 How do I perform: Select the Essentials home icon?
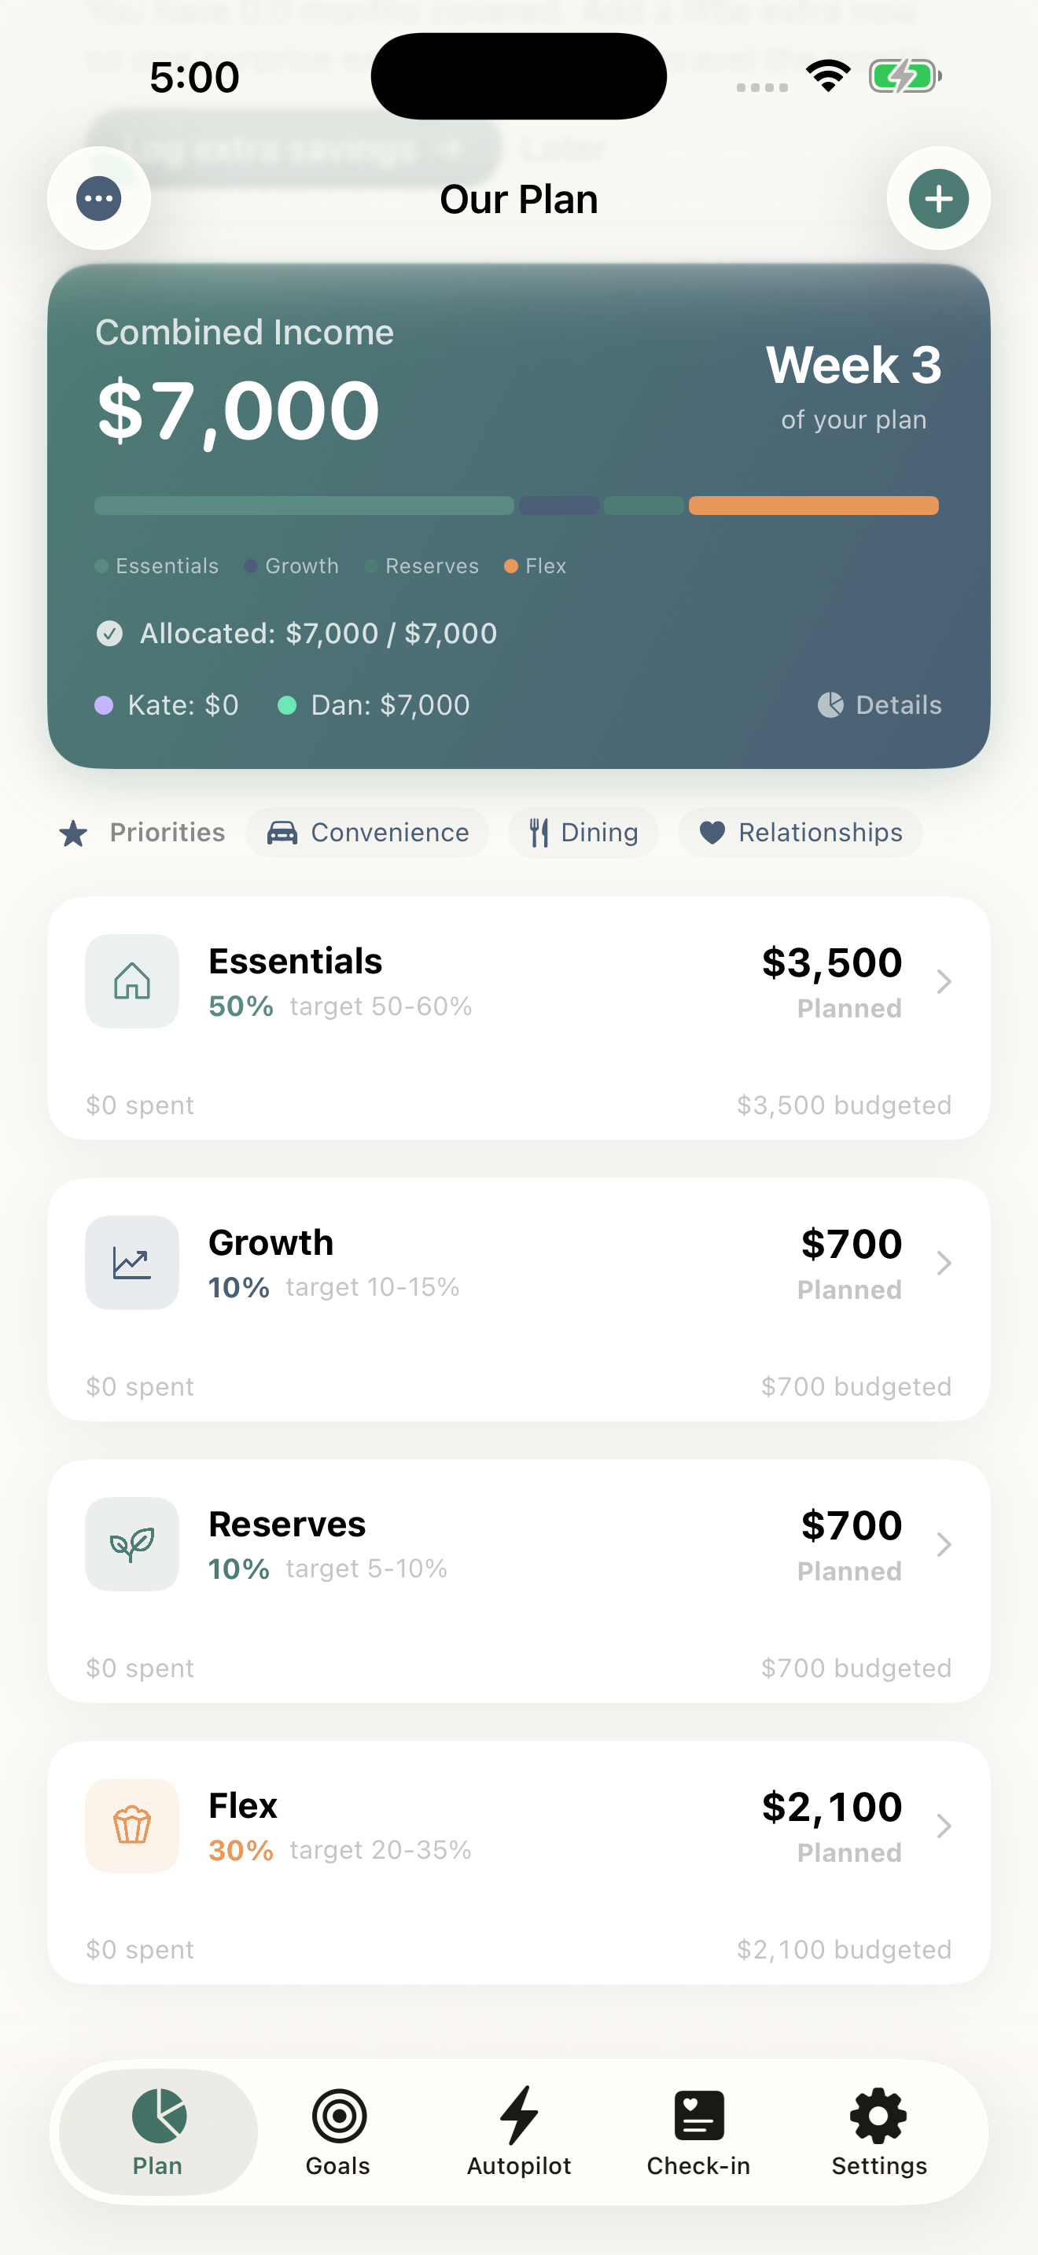coord(131,980)
